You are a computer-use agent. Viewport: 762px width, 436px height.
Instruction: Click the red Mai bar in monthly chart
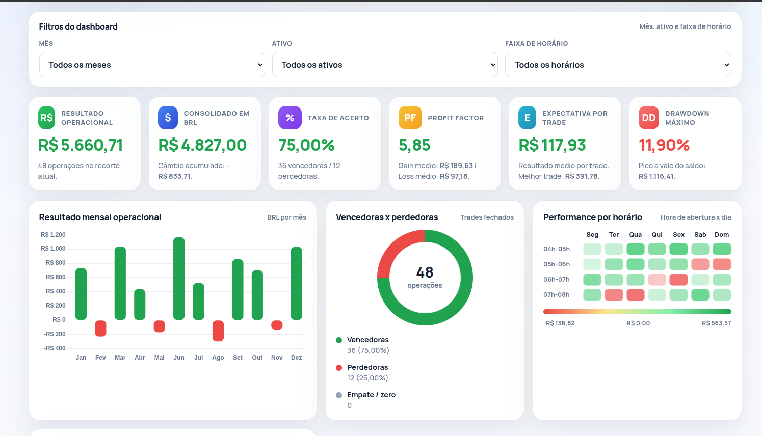(x=160, y=326)
